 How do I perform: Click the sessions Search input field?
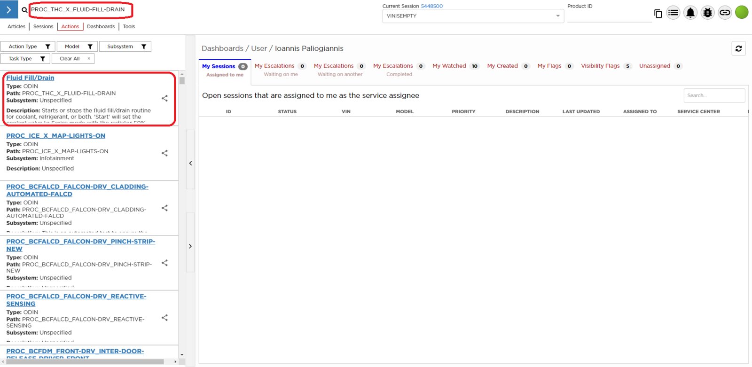(713, 95)
